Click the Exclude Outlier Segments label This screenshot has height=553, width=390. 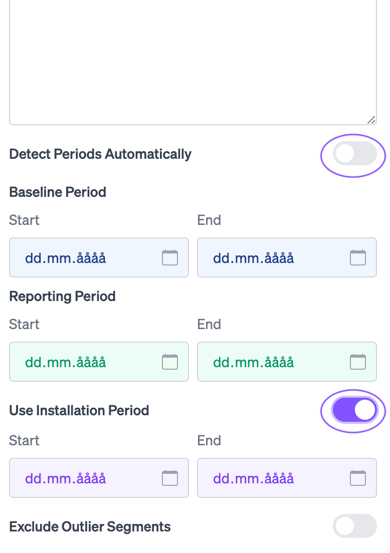coord(90,527)
